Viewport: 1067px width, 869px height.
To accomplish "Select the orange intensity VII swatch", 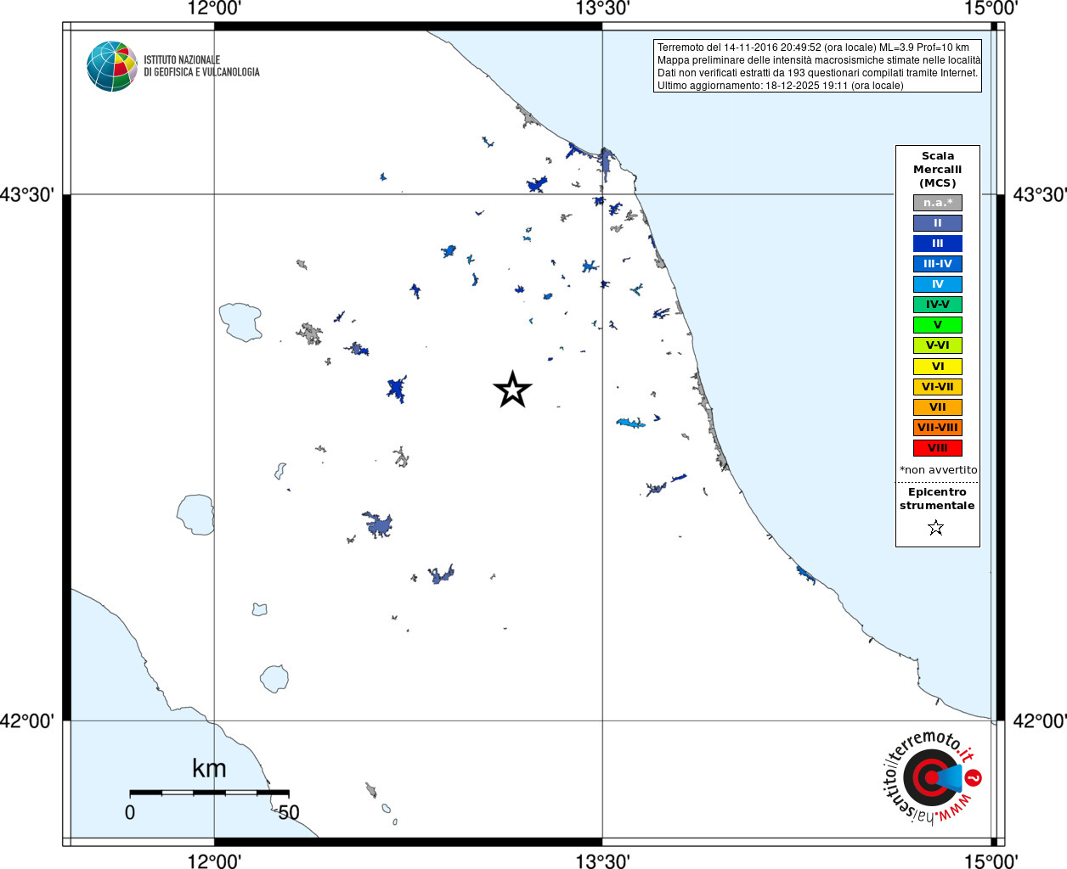I will click(x=938, y=407).
